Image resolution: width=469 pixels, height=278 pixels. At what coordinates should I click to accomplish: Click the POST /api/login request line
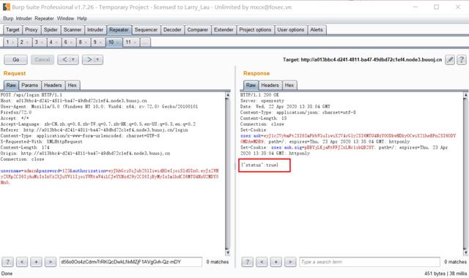coord(32,95)
